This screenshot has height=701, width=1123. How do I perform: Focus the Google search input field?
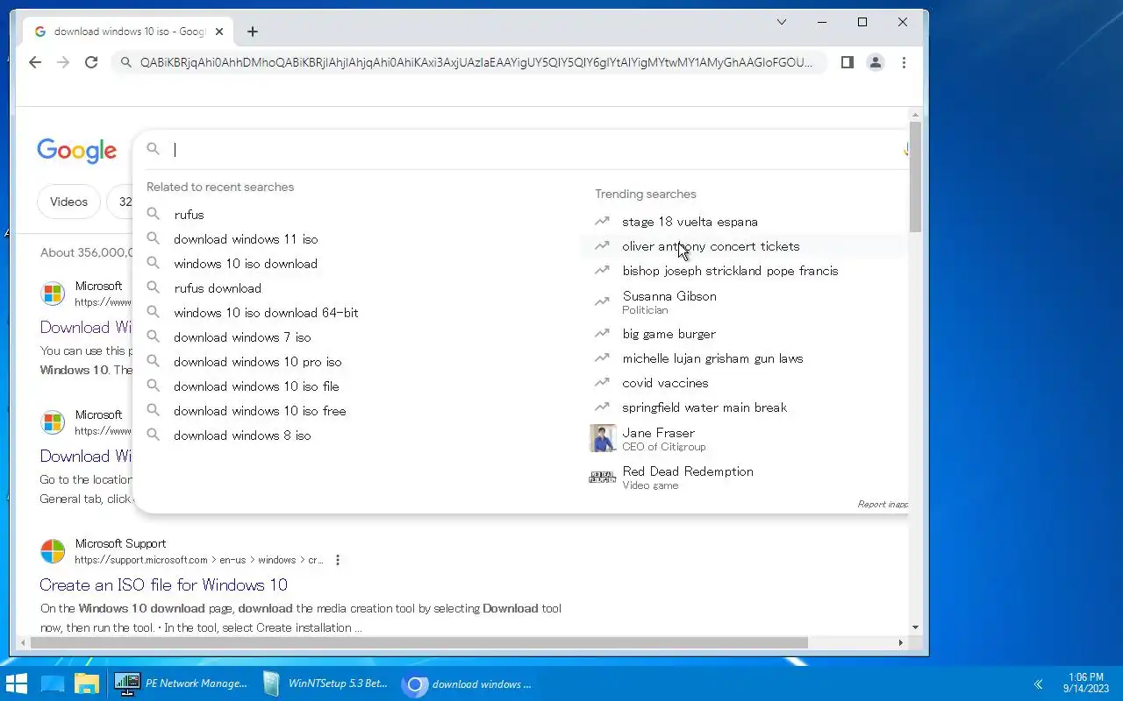[535, 150]
